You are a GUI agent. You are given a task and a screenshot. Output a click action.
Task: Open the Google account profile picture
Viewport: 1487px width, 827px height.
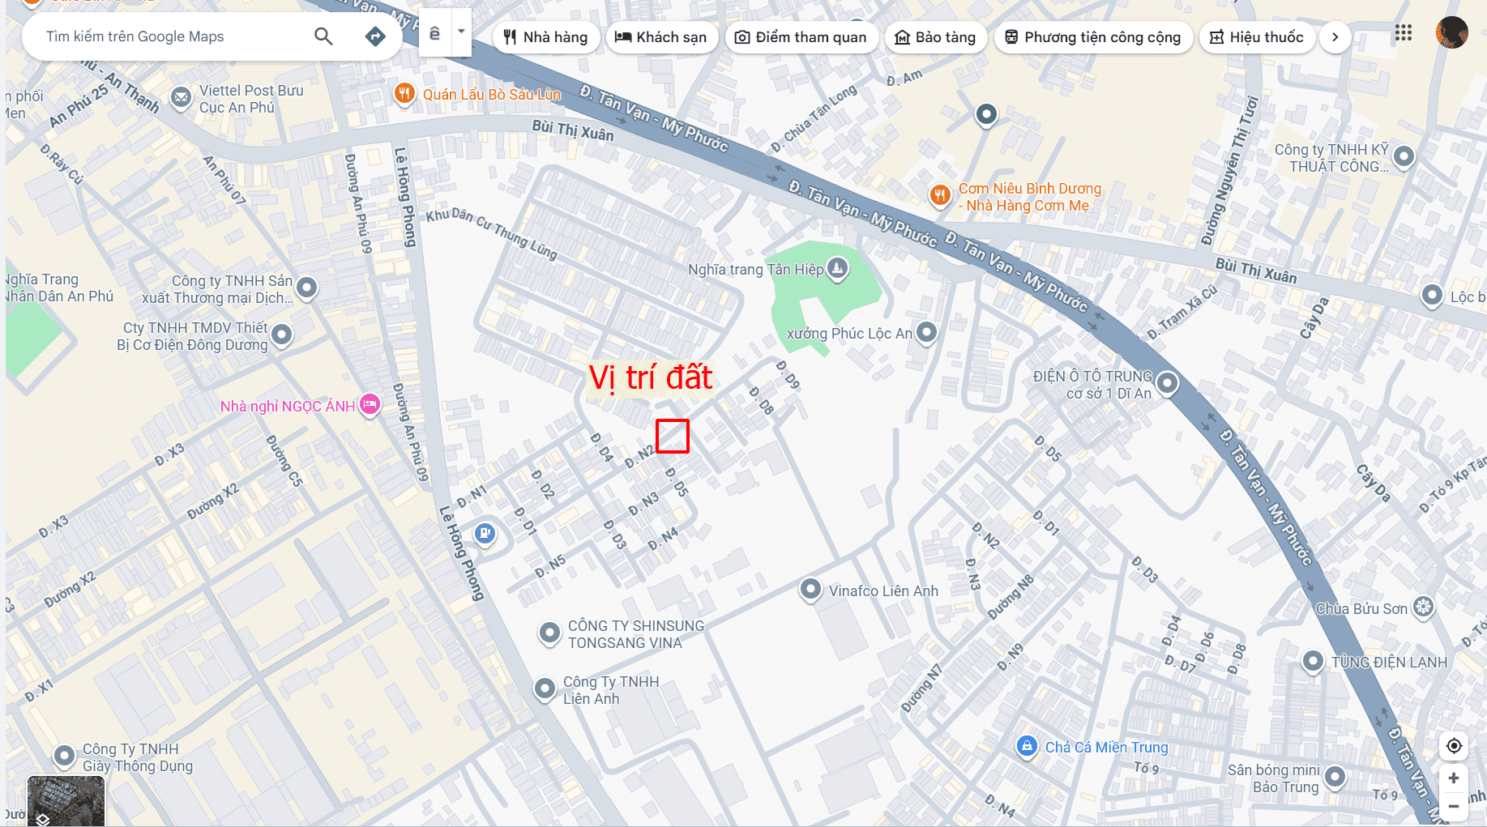click(x=1451, y=33)
